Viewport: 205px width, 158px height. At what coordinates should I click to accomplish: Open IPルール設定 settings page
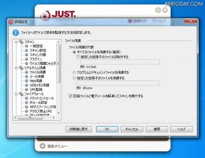pos(38,102)
